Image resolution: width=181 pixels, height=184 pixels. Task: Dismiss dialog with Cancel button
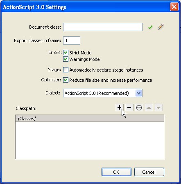click(149, 172)
